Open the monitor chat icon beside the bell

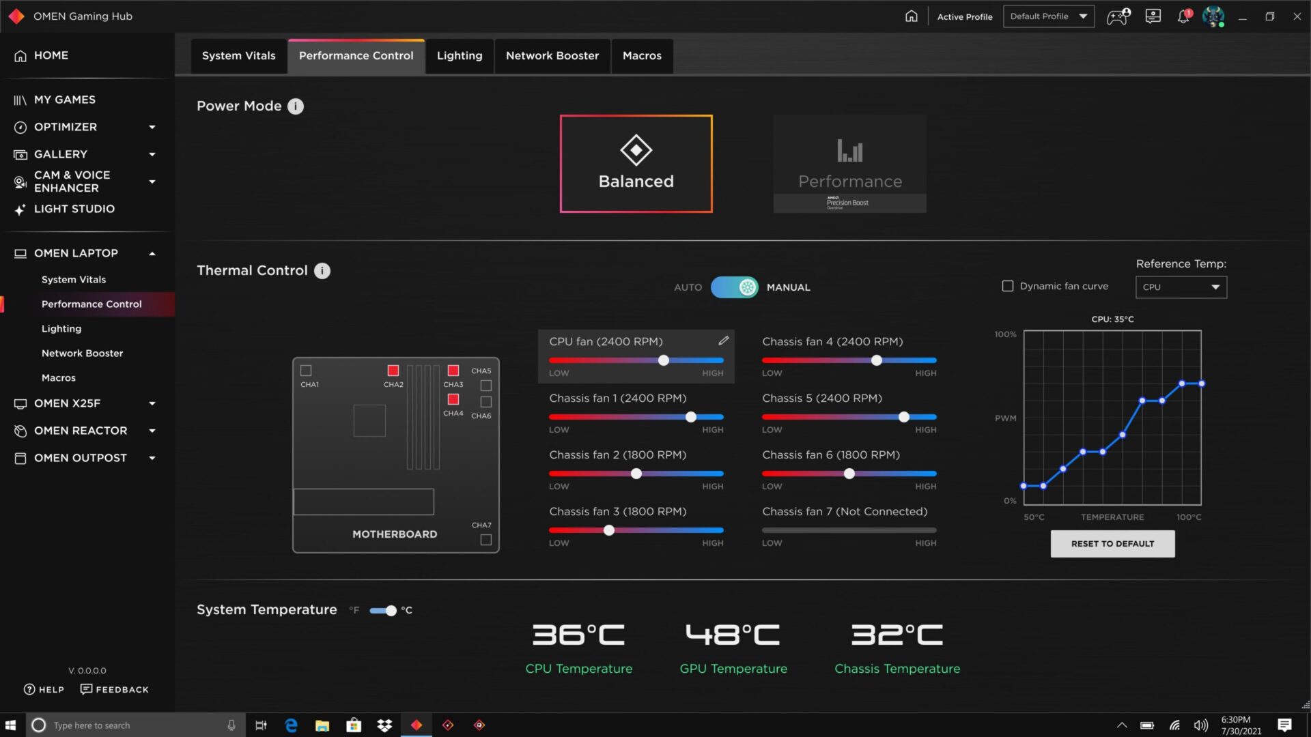[x=1153, y=16]
